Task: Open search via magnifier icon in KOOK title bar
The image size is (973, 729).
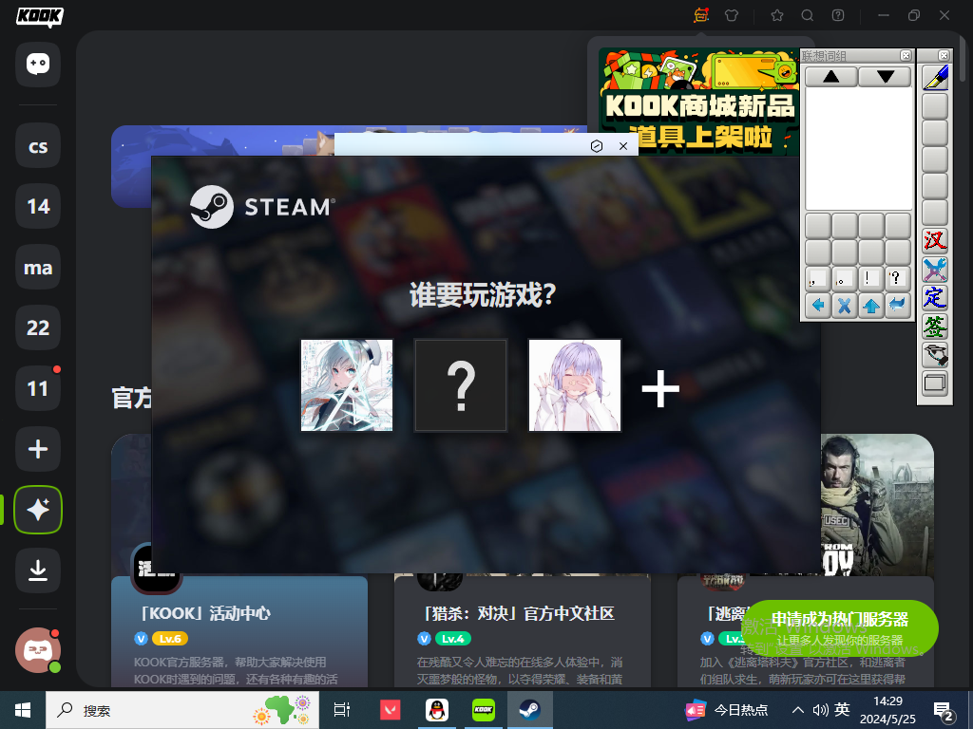Action: [808, 15]
